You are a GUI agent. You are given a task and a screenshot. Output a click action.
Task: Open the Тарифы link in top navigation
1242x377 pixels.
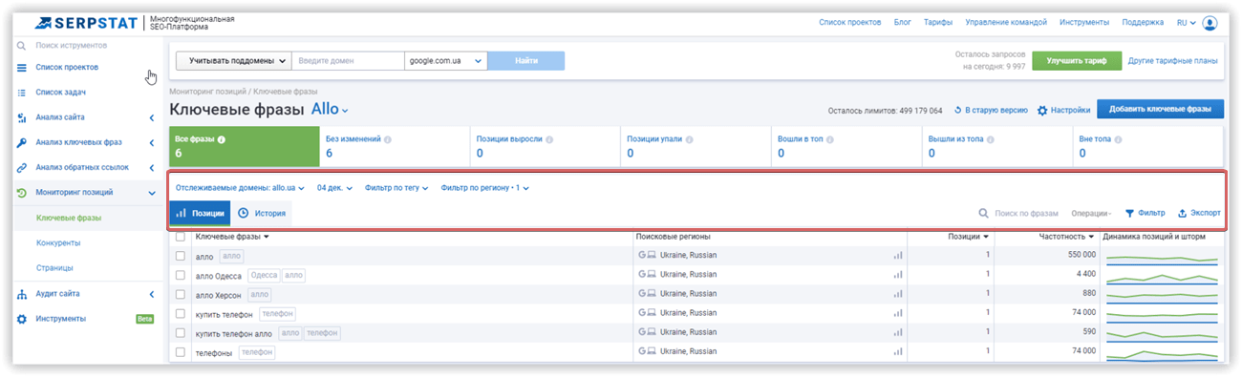(x=938, y=22)
